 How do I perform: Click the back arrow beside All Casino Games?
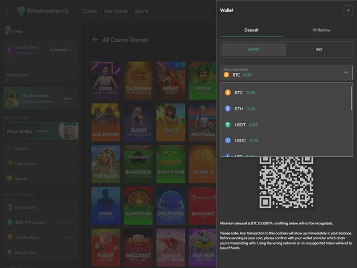click(95, 39)
